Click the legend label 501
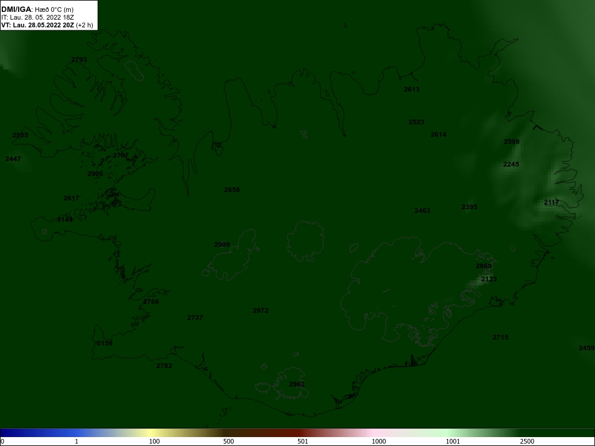 point(303,441)
